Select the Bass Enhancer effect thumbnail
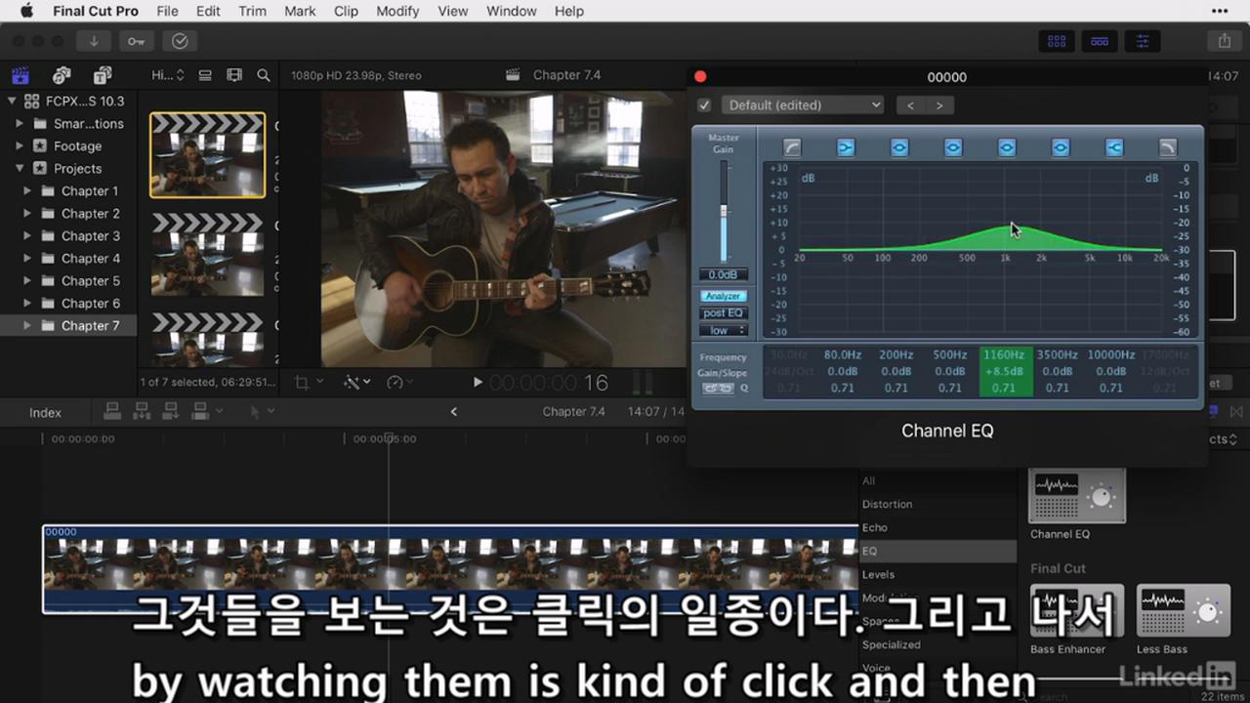Image resolution: width=1250 pixels, height=703 pixels. (x=1077, y=611)
